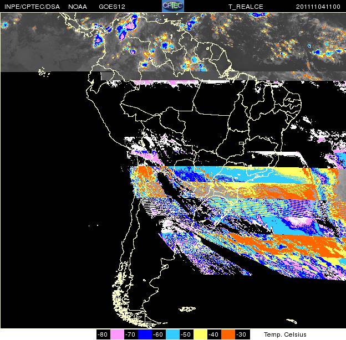This screenshot has width=346, height=340.
Task: Click the Temp. Celsius legend label
Action: coord(285,334)
